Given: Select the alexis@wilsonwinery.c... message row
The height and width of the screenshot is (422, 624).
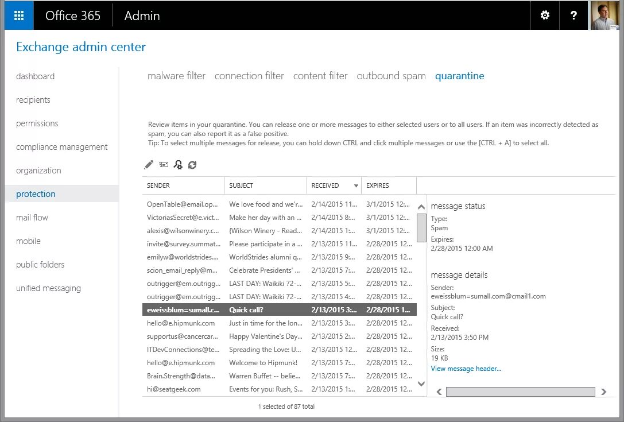Looking at the screenshot, I should [280, 230].
